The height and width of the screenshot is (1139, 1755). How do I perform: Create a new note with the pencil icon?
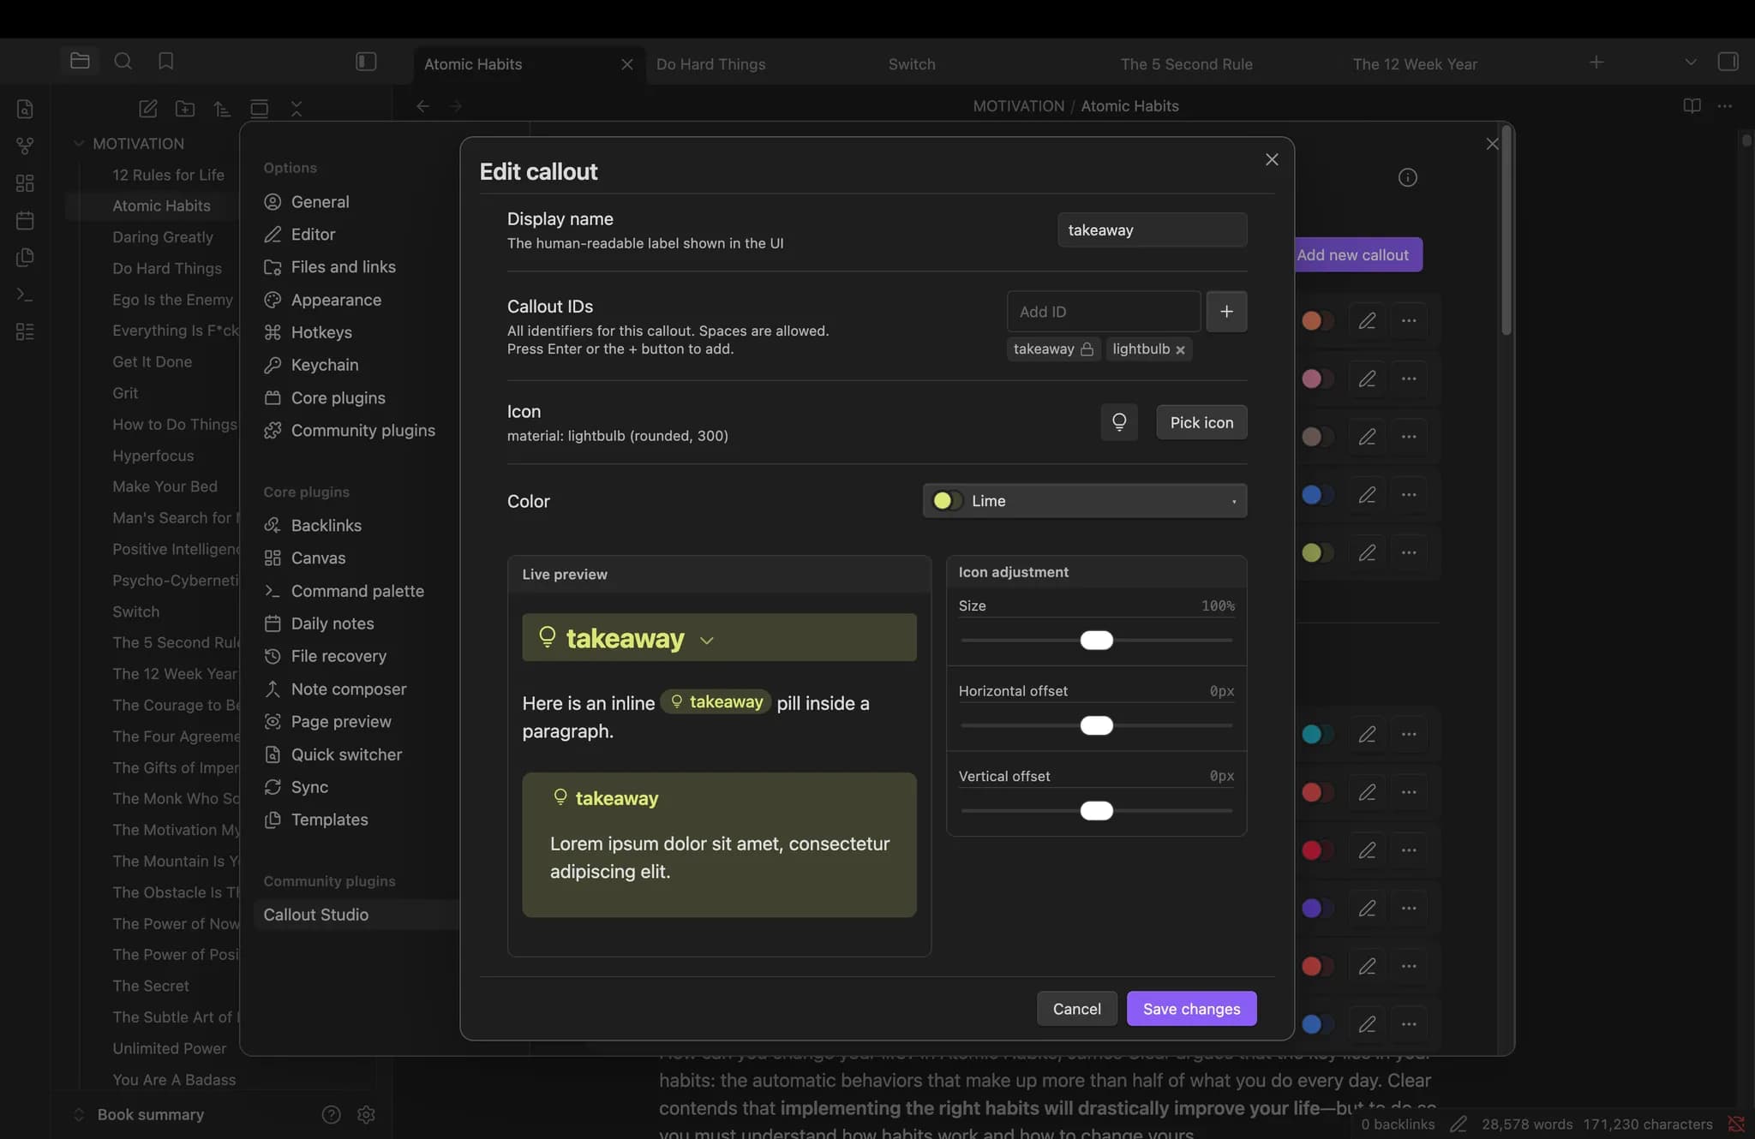(x=147, y=109)
